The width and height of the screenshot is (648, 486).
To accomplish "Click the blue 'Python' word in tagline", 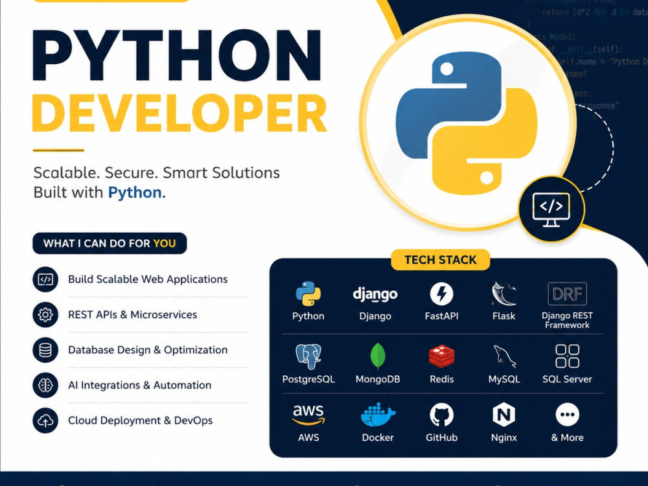I will (x=135, y=193).
